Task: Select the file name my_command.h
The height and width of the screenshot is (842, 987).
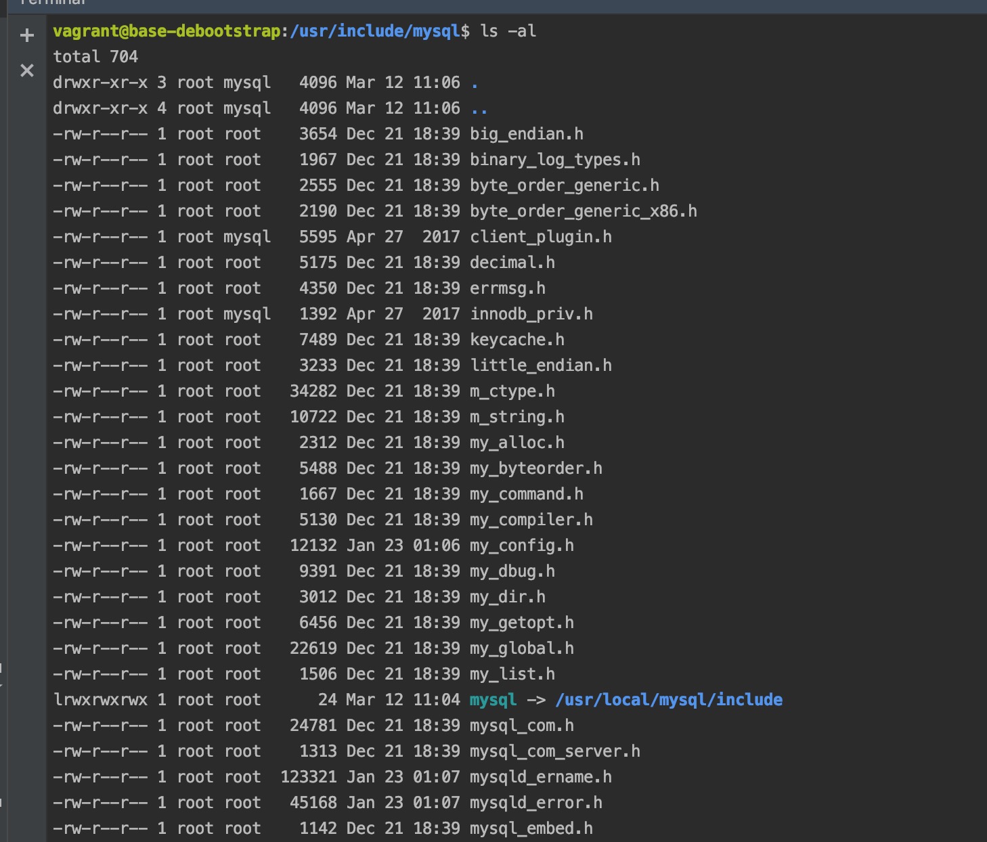Action: click(x=527, y=494)
